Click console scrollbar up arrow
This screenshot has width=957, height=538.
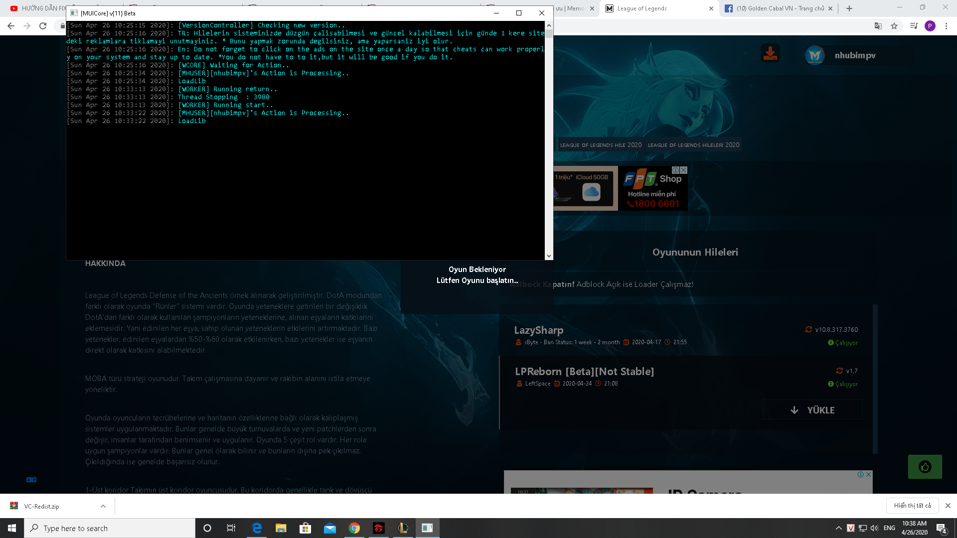[549, 25]
